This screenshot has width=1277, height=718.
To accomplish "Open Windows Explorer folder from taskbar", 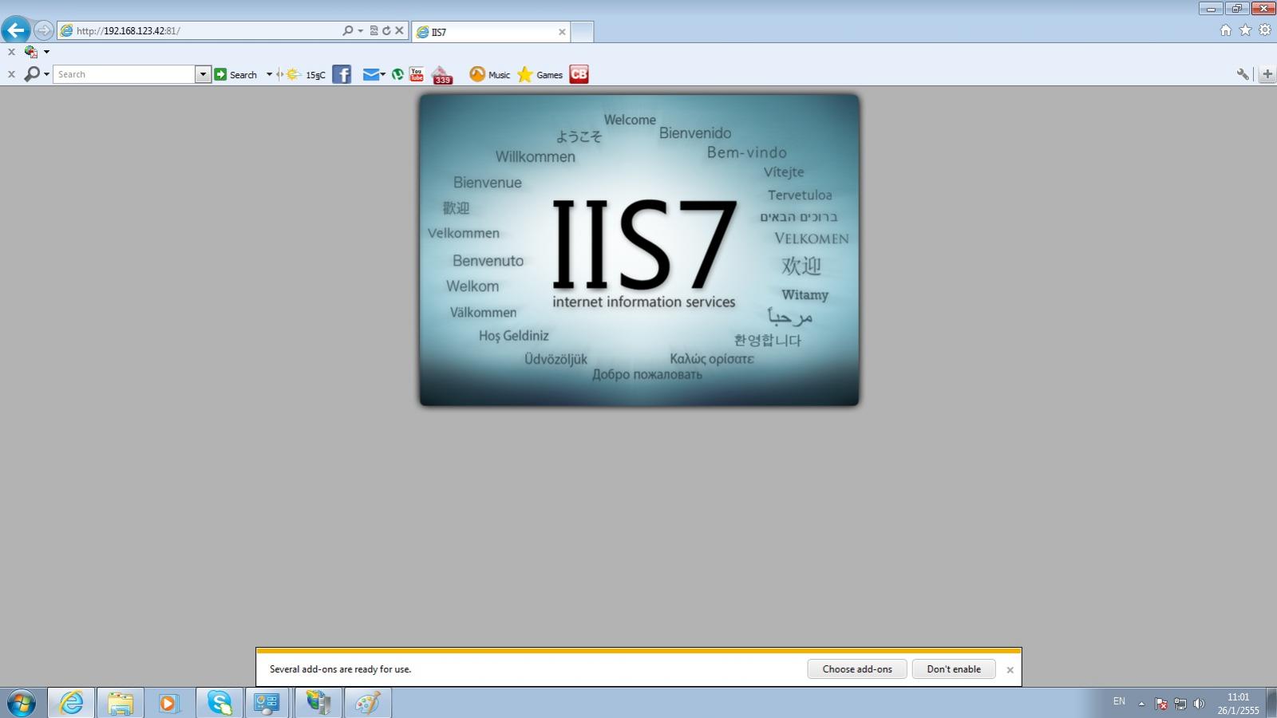I will tap(121, 703).
